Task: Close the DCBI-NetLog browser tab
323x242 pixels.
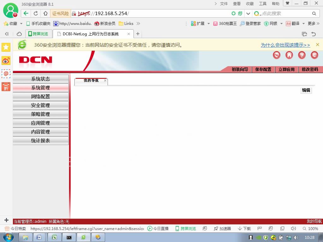Action: click(x=129, y=34)
